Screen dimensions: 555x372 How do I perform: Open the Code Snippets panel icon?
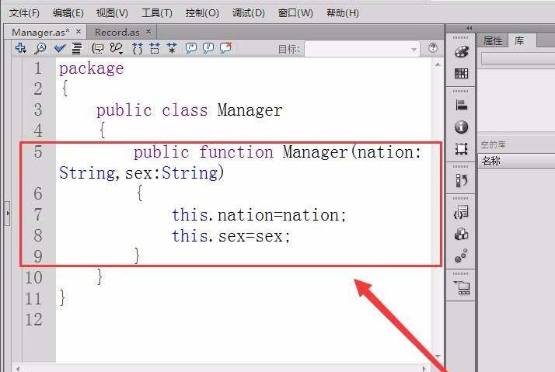(461, 212)
